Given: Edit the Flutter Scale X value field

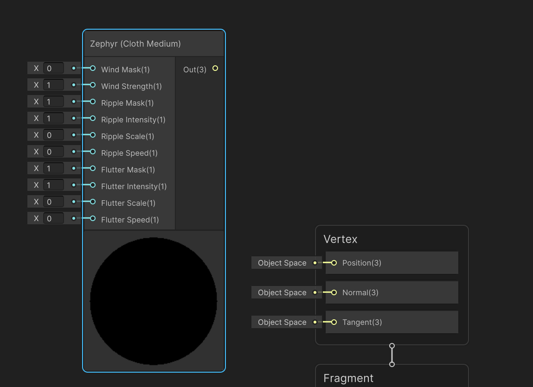Looking at the screenshot, I should 53,202.
